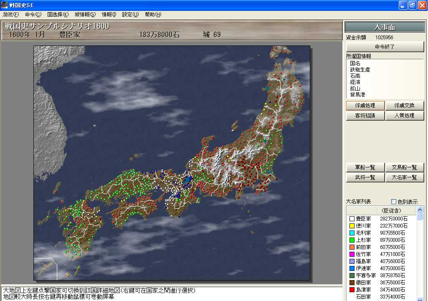Select 前田家 in the daimyo list
Image resolution: width=428 pixels, height=301 pixels.
pos(364,247)
